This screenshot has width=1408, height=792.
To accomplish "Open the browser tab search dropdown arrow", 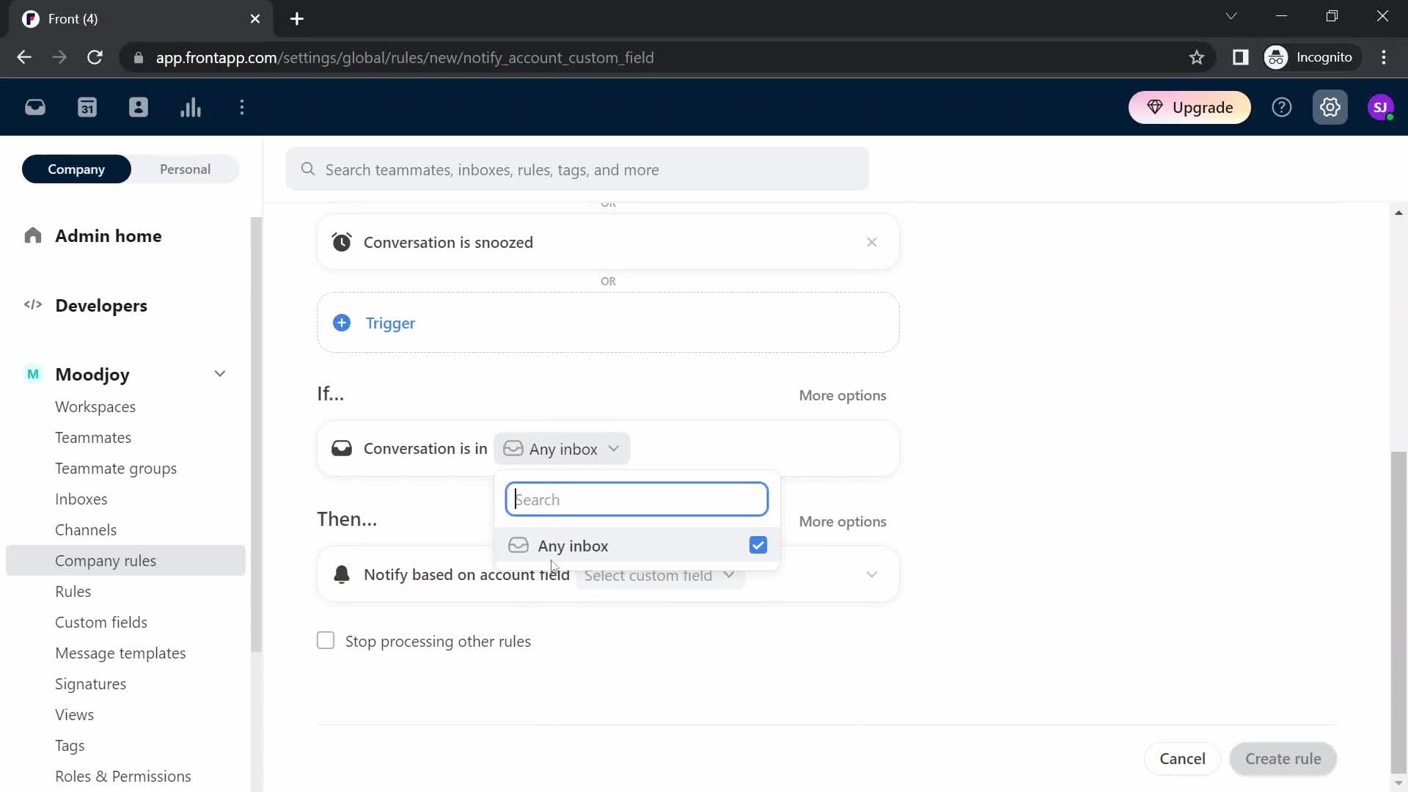I will click(x=1231, y=16).
